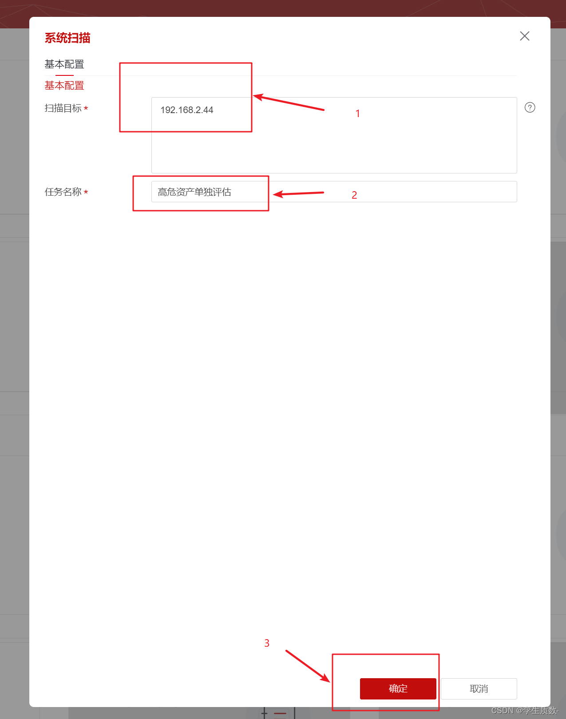Open the help icon beside 扫描目标

530,107
